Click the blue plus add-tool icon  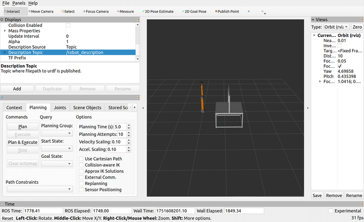(249, 11)
